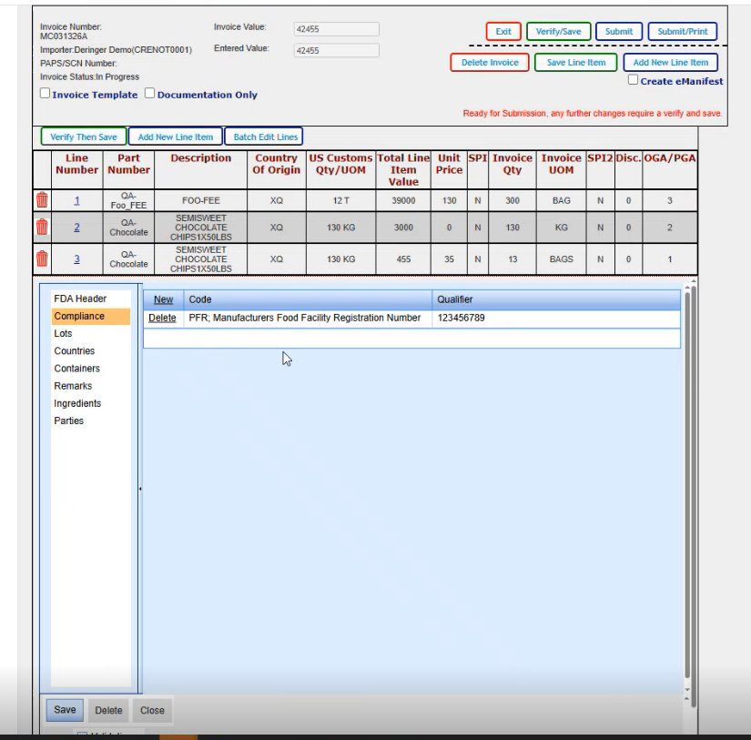Click the Invoice Value field

(336, 29)
